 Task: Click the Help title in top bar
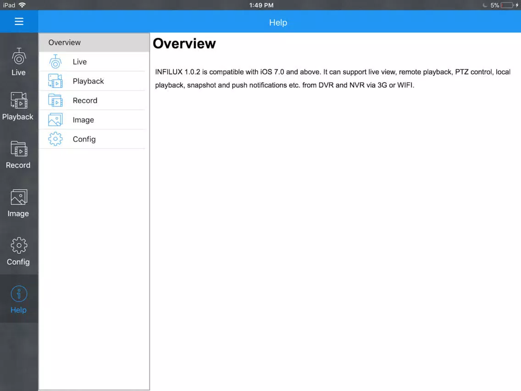click(x=278, y=22)
